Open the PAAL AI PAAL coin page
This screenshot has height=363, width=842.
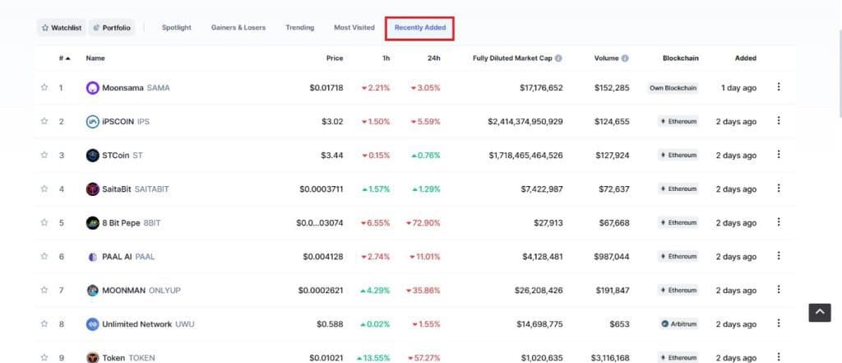click(128, 257)
